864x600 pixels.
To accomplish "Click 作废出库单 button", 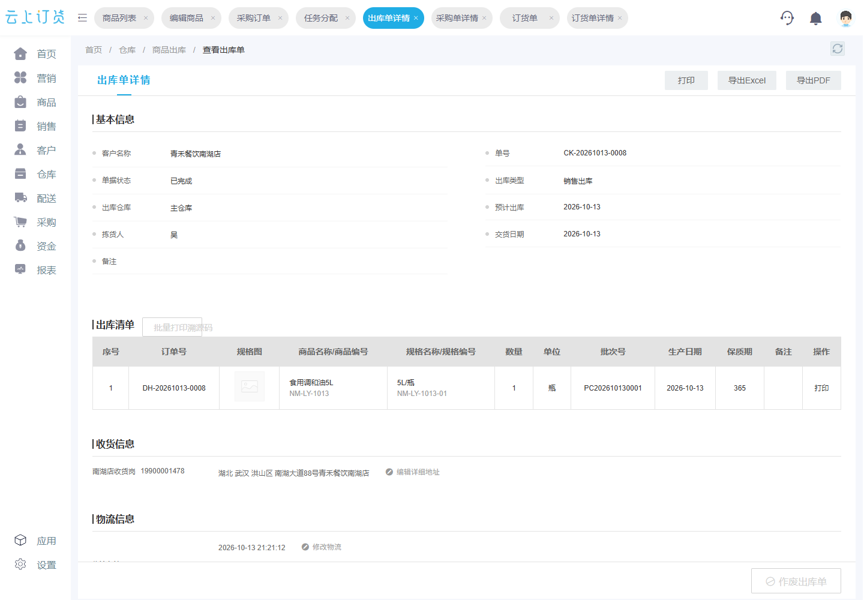I will pos(796,581).
